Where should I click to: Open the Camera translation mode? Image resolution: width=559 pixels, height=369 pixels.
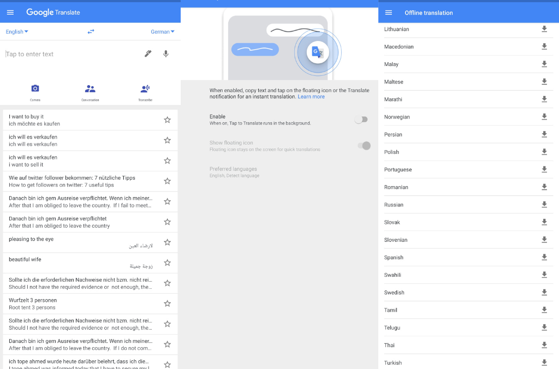(35, 93)
